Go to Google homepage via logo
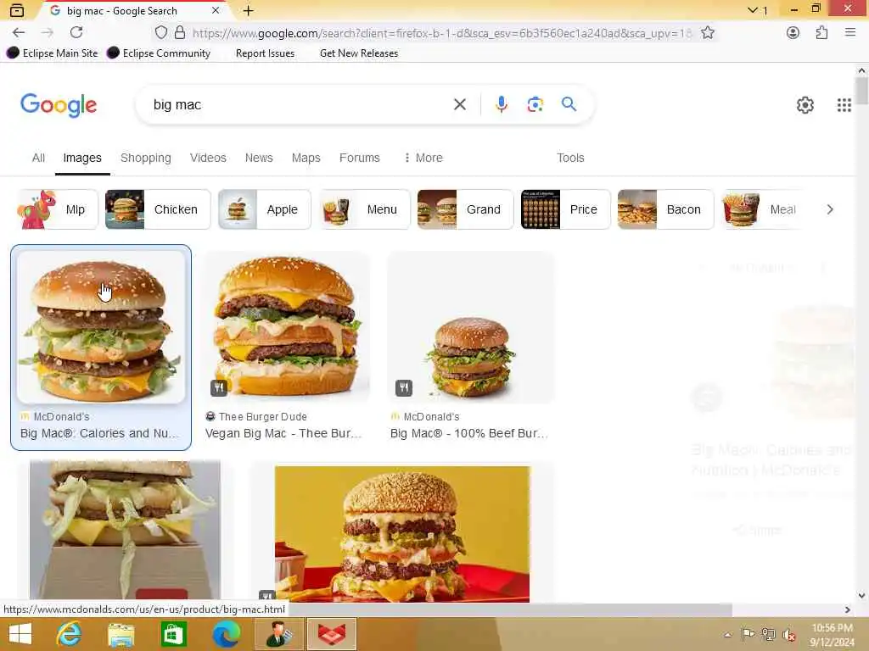Screen dimensions: 869x651 59,105
